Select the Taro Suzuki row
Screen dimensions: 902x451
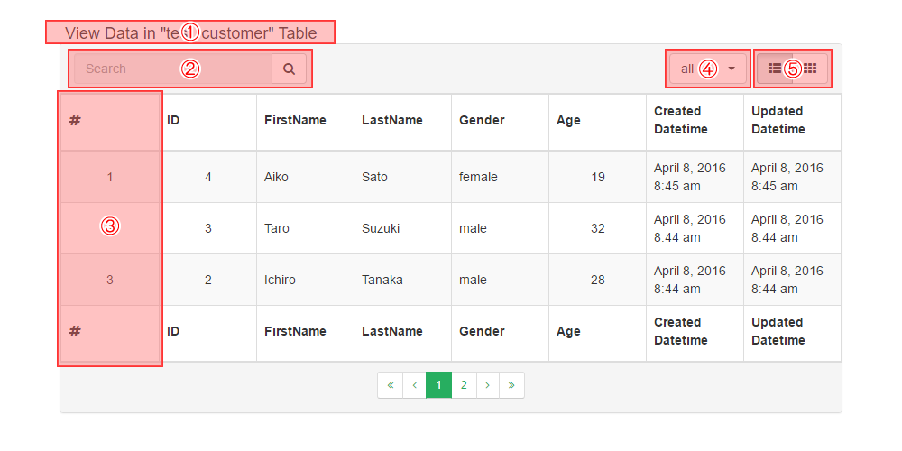tap(277, 228)
